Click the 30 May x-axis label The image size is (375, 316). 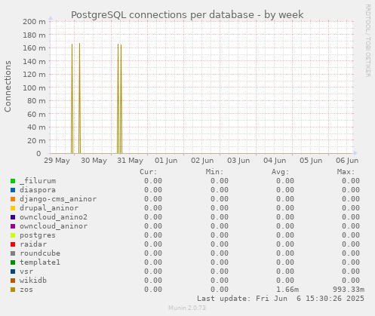94,161
